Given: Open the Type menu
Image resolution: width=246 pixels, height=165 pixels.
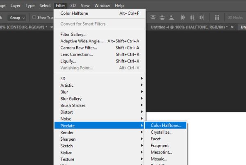Looking at the screenshot, I should point(30,6).
